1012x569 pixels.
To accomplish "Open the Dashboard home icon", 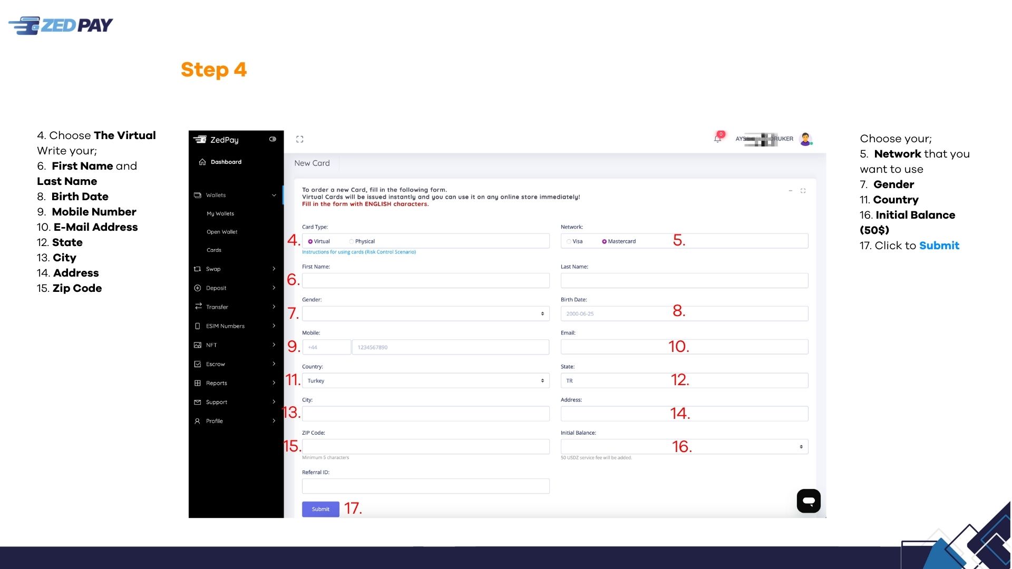I will [x=202, y=162].
